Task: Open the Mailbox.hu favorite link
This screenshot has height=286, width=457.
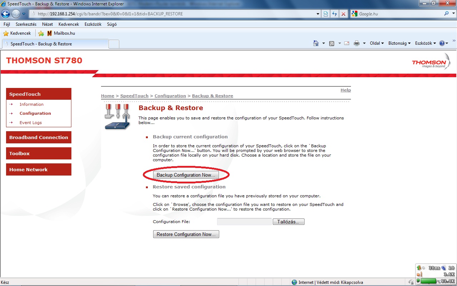Action: pyautogui.click(x=61, y=33)
